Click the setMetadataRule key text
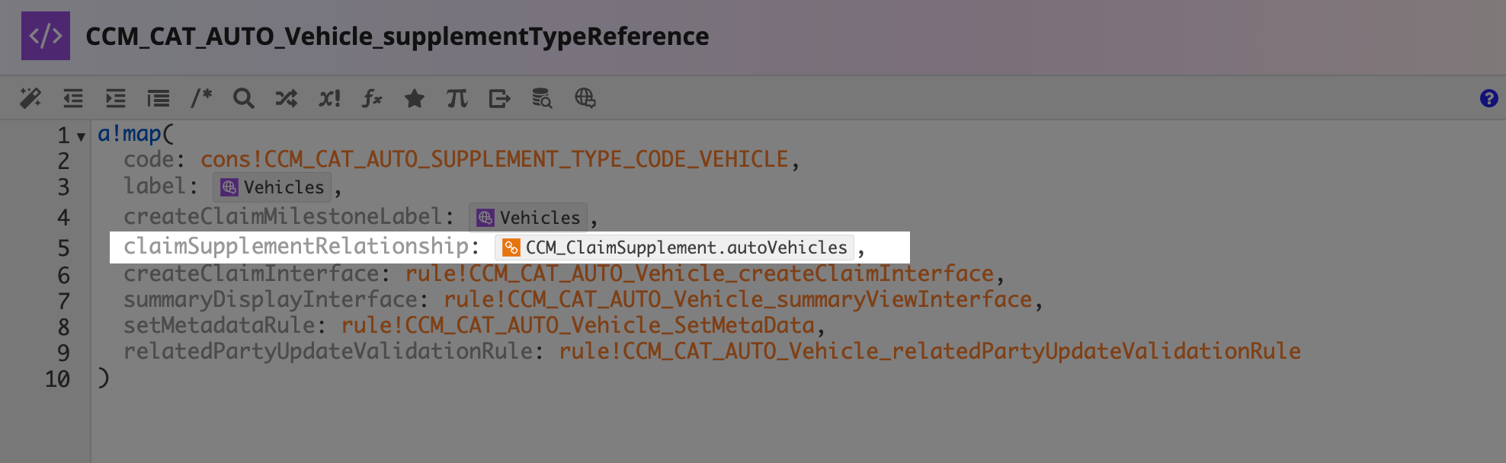The height and width of the screenshot is (463, 1506). (x=219, y=325)
